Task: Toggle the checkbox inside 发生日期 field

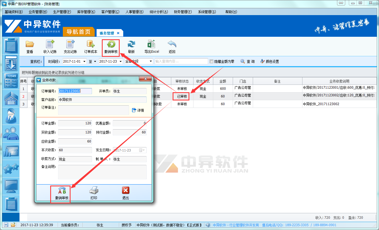Action: (x=141, y=150)
